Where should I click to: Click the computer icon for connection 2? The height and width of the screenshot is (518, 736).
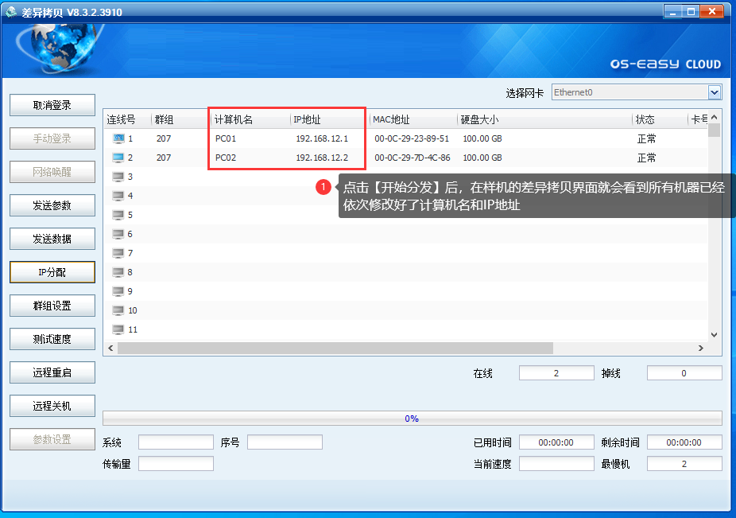pos(118,158)
